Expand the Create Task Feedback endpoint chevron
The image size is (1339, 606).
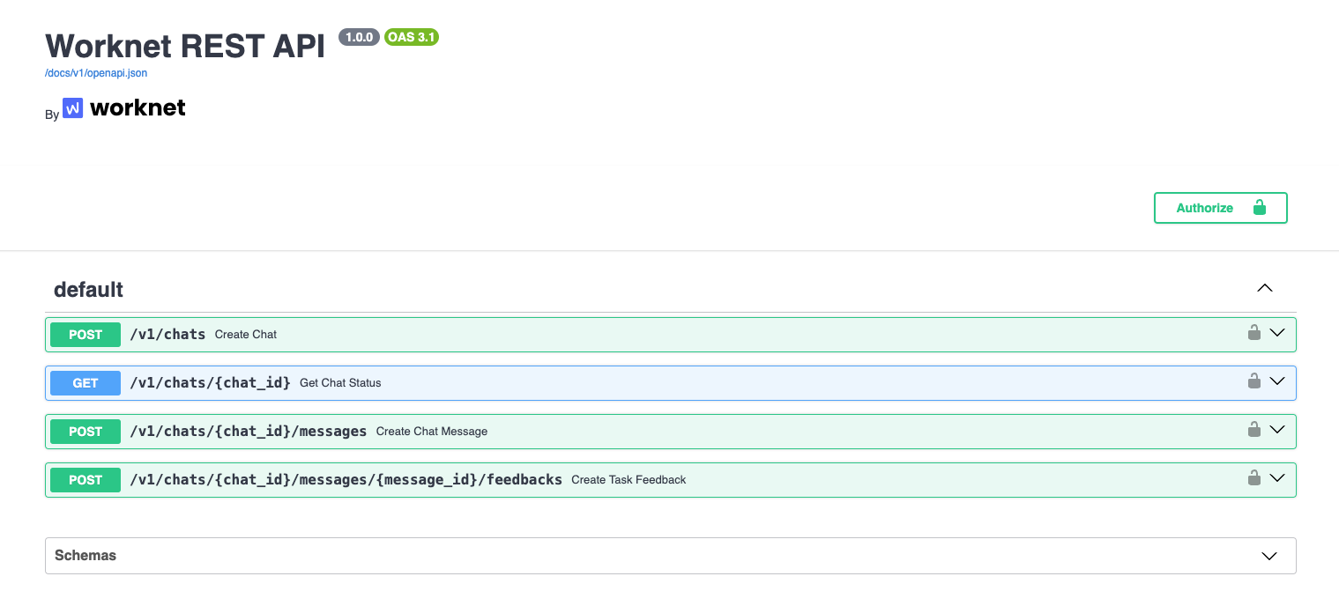pyautogui.click(x=1277, y=478)
